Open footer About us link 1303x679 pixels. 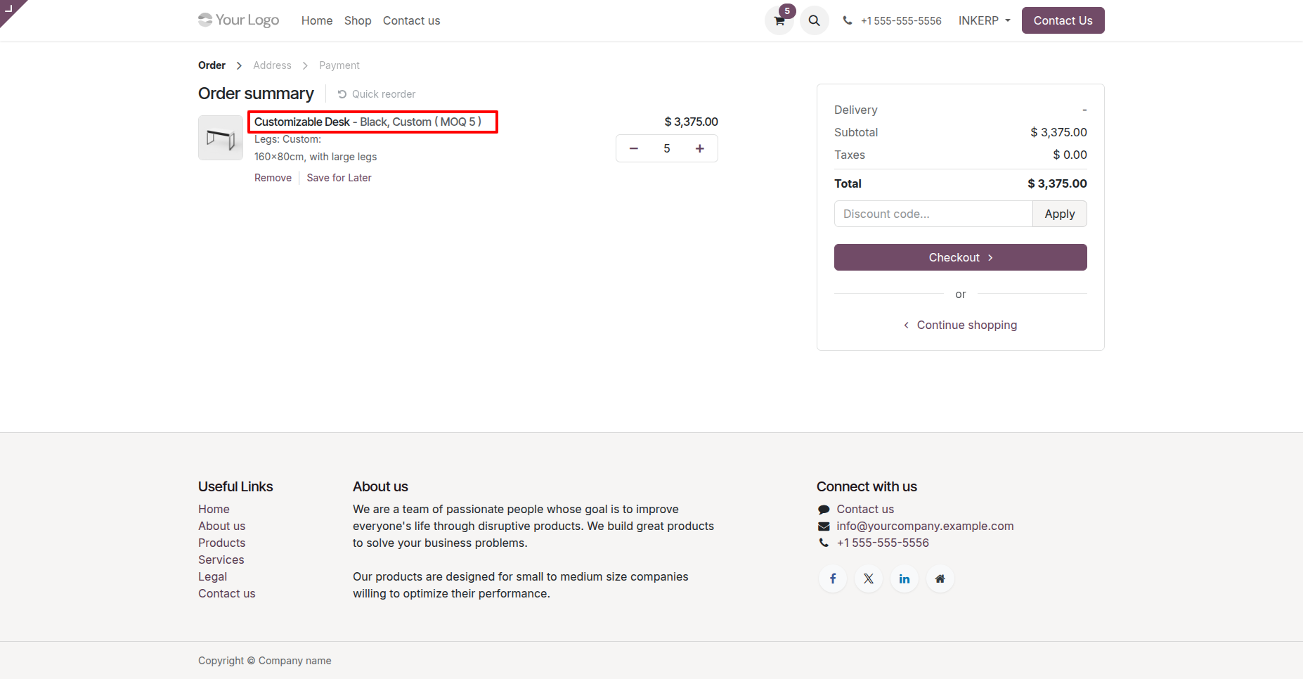coord(221,526)
